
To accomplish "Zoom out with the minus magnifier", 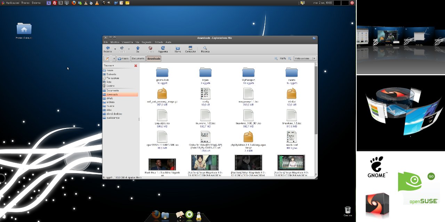I will (276, 59).
